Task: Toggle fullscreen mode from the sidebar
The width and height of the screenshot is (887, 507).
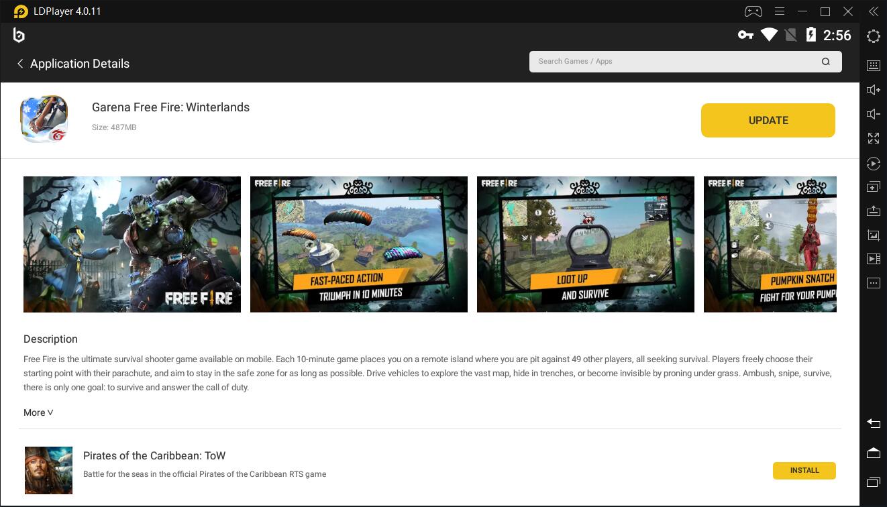Action: (x=873, y=138)
